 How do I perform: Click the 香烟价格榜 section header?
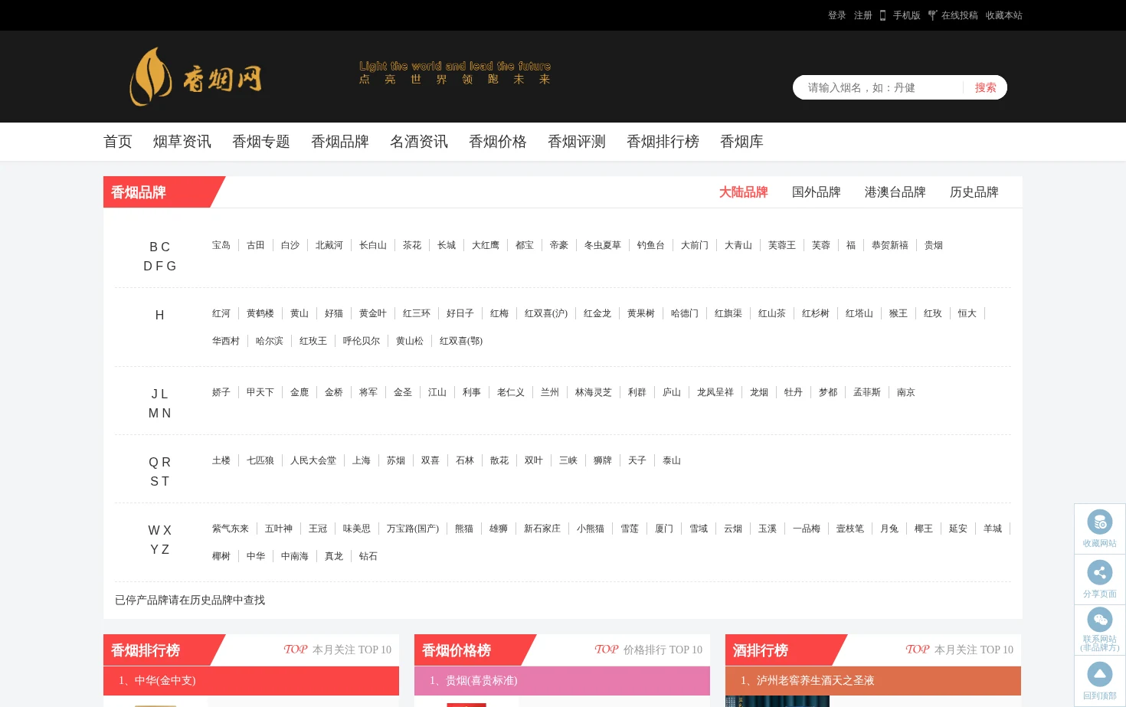(x=457, y=650)
